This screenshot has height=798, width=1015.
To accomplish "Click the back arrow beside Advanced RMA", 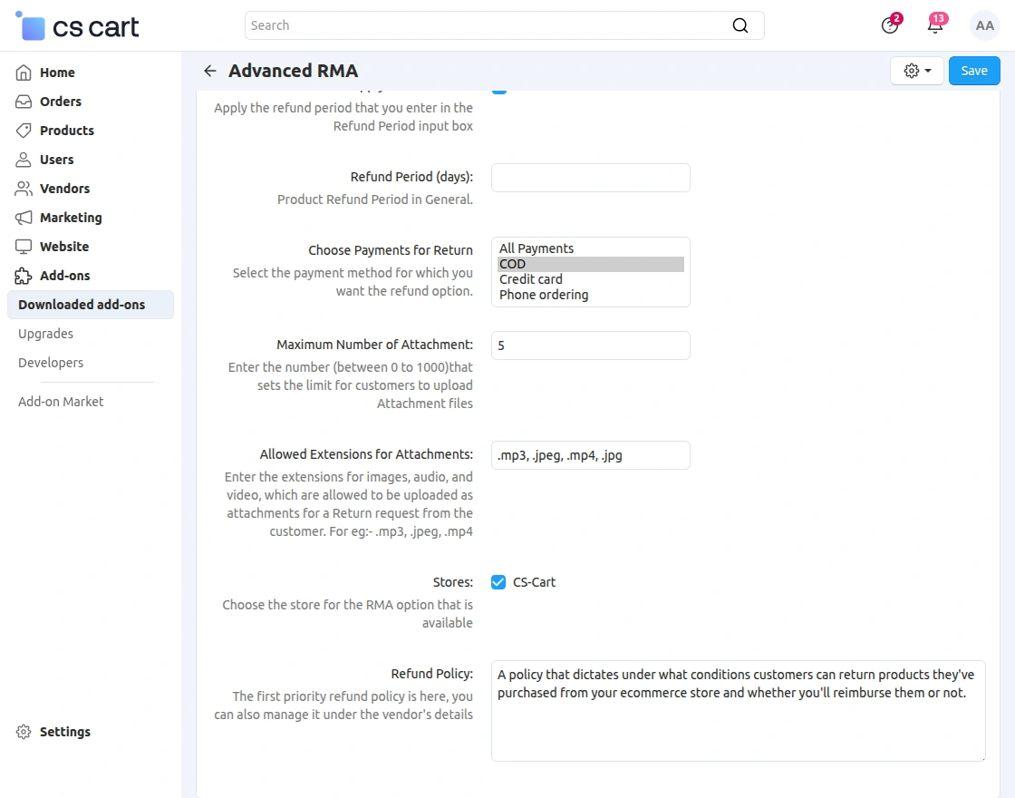I will coord(210,71).
